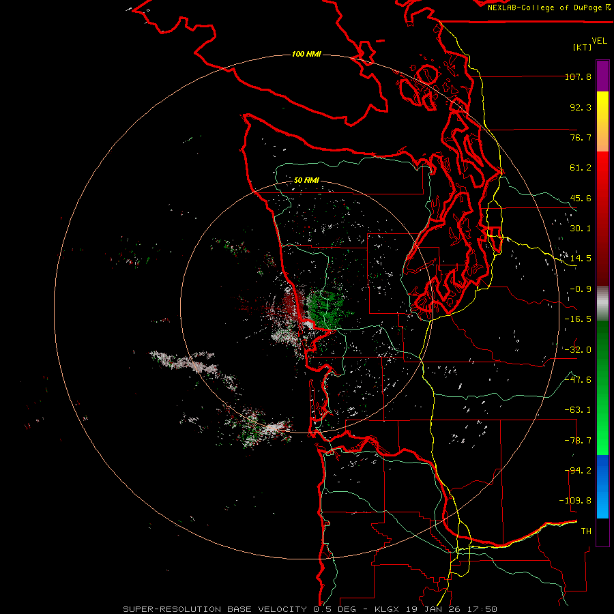The image size is (614, 614).
Task: Click the 50 NMI range ring label
Action: 306,180
